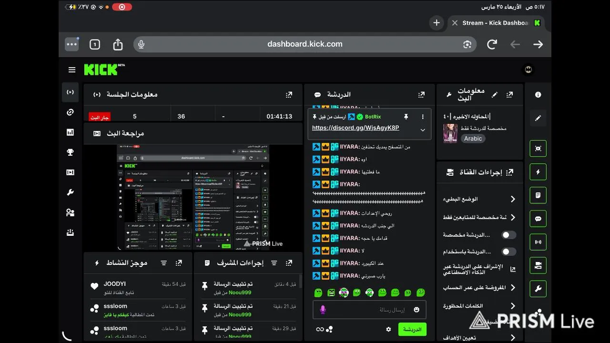Toggle the lightning activity widget in right rail
610x343 pixels.
coord(538,172)
